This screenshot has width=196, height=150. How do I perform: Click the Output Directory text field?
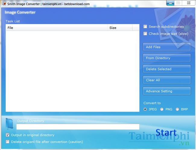(78, 127)
